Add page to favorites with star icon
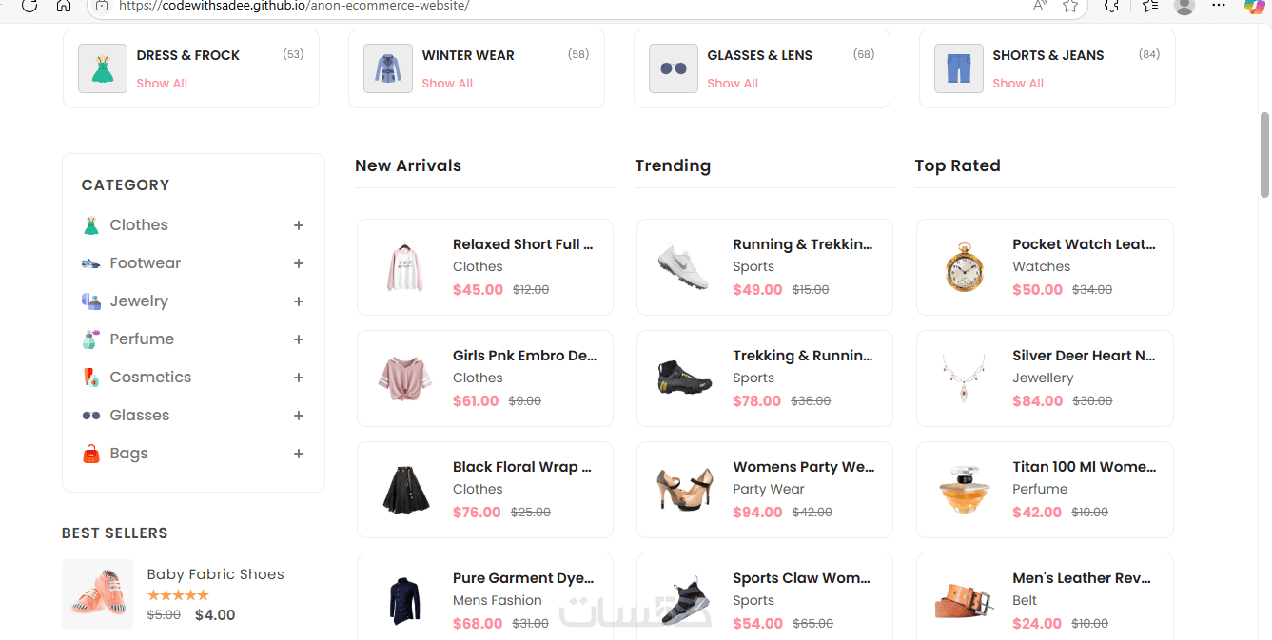Screen dimensions: 1272x640 [1070, 6]
